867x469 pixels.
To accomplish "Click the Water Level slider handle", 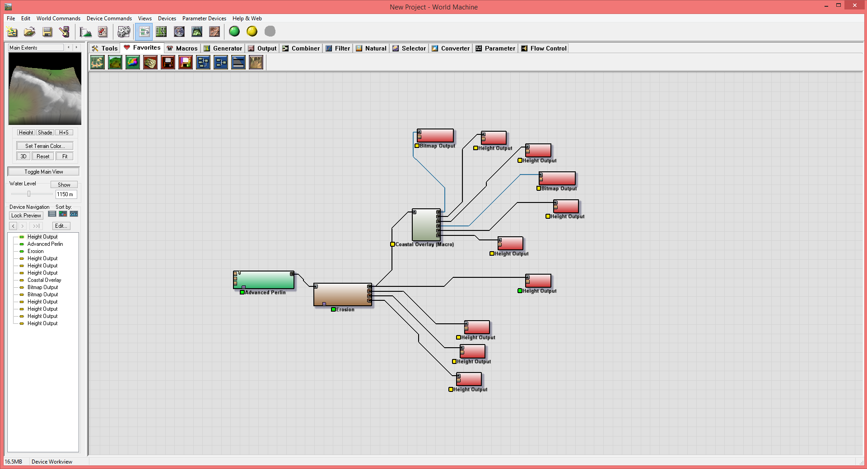I will 29,194.
